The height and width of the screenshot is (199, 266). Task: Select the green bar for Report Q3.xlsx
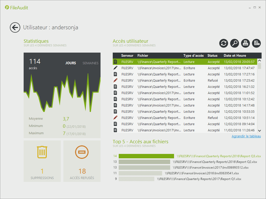[146, 156]
